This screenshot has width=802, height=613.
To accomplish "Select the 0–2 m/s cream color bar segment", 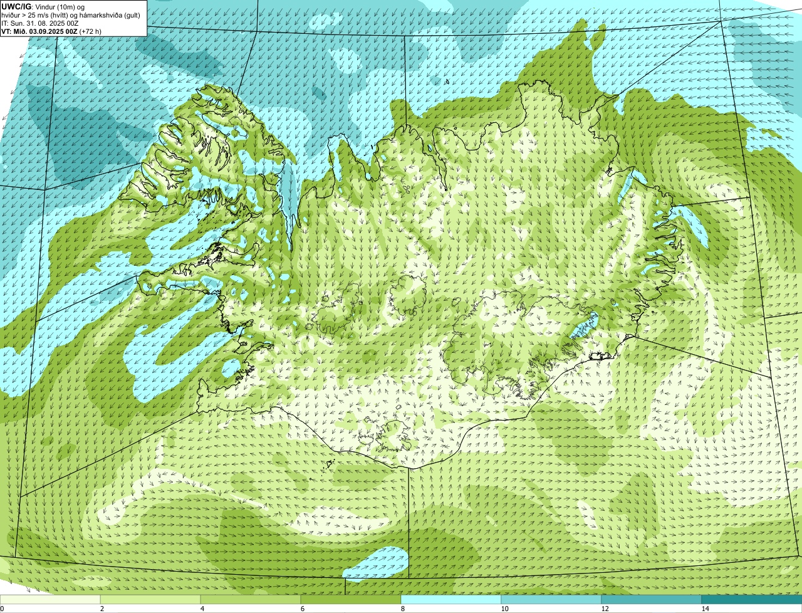I will tap(50, 599).
